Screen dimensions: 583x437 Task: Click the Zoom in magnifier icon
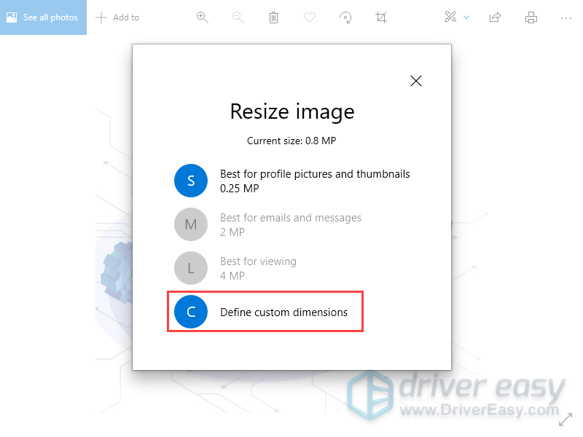pos(203,17)
